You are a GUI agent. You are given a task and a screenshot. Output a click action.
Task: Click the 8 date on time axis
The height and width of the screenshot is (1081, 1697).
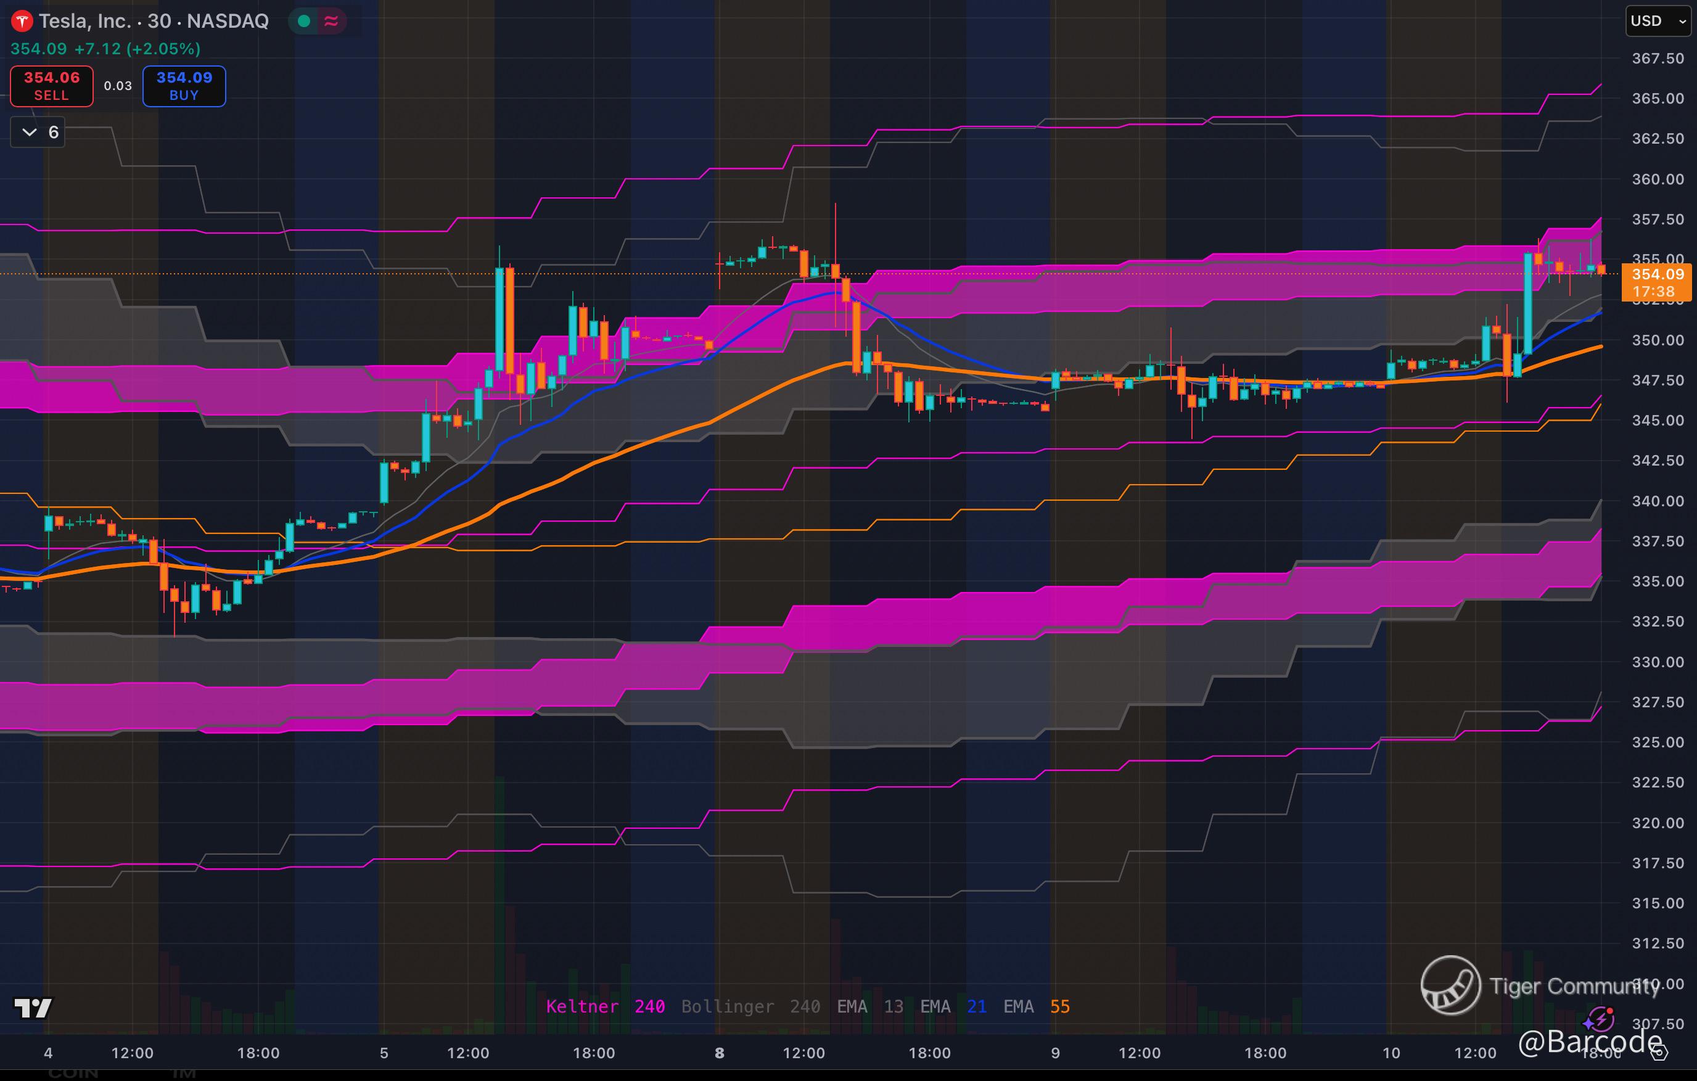719,1053
